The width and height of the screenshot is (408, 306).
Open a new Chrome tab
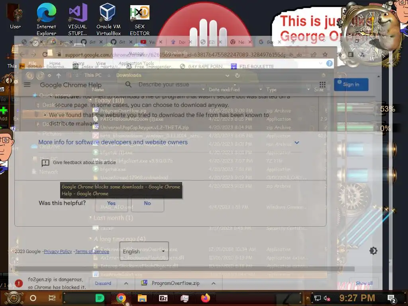[x=293, y=42]
